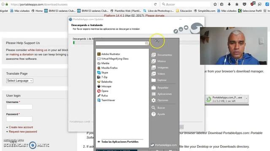Open Plantillas Web bookmark
This screenshot has height=151, width=270.
coord(126,11)
